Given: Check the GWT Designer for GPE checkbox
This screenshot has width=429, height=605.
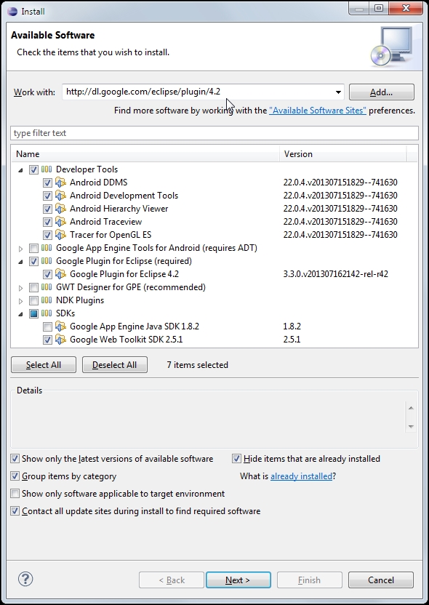Looking at the screenshot, I should tap(33, 287).
